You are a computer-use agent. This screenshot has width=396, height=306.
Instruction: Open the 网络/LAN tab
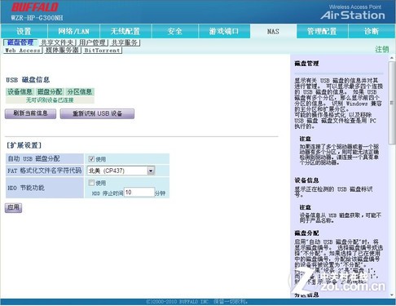coord(73,31)
